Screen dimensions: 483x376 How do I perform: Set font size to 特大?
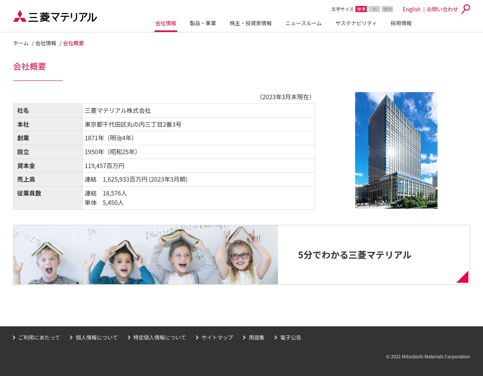[x=387, y=9]
